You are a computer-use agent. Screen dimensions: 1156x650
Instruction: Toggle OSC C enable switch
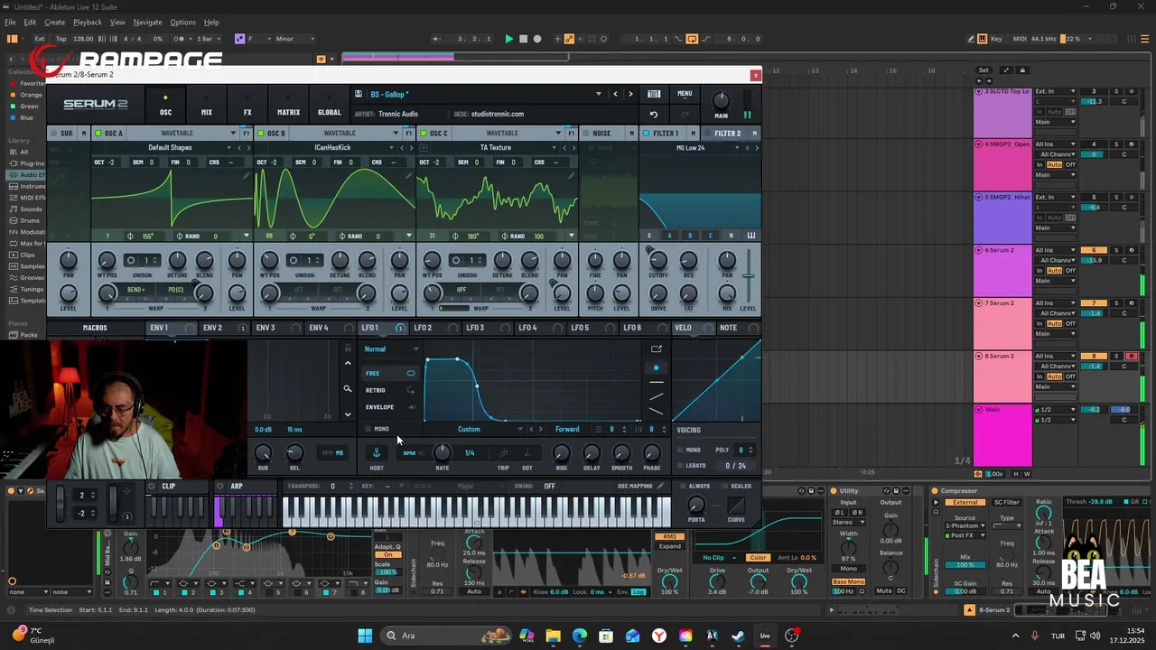[x=424, y=134]
